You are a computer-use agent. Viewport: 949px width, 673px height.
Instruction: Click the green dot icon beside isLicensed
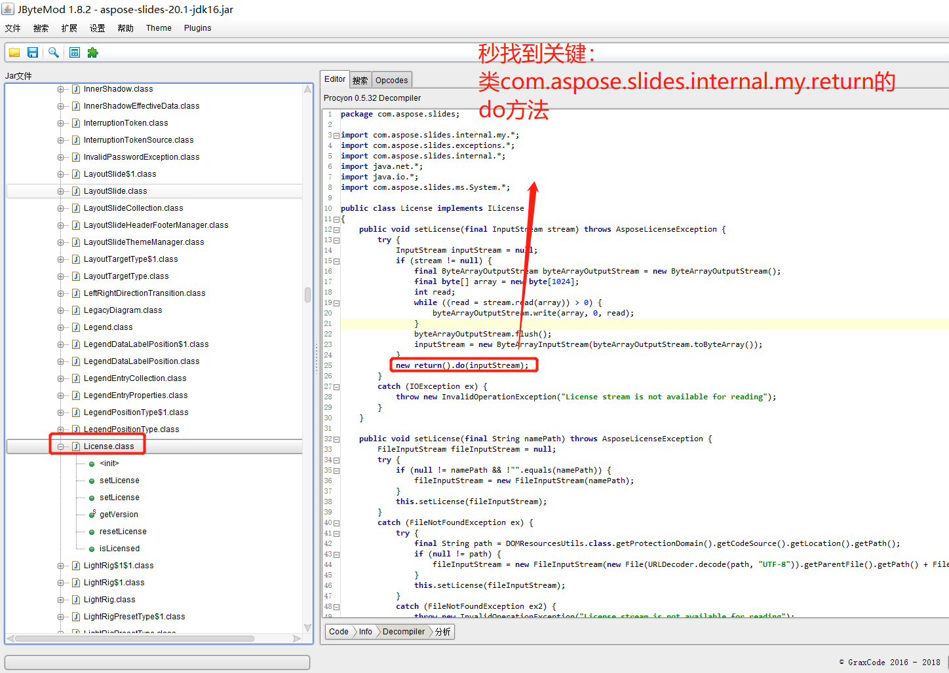pyautogui.click(x=92, y=549)
